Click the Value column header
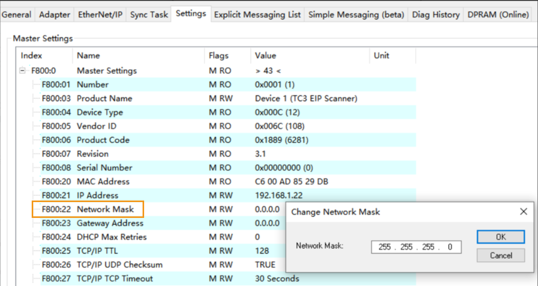The width and height of the screenshot is (538, 286). click(x=266, y=55)
